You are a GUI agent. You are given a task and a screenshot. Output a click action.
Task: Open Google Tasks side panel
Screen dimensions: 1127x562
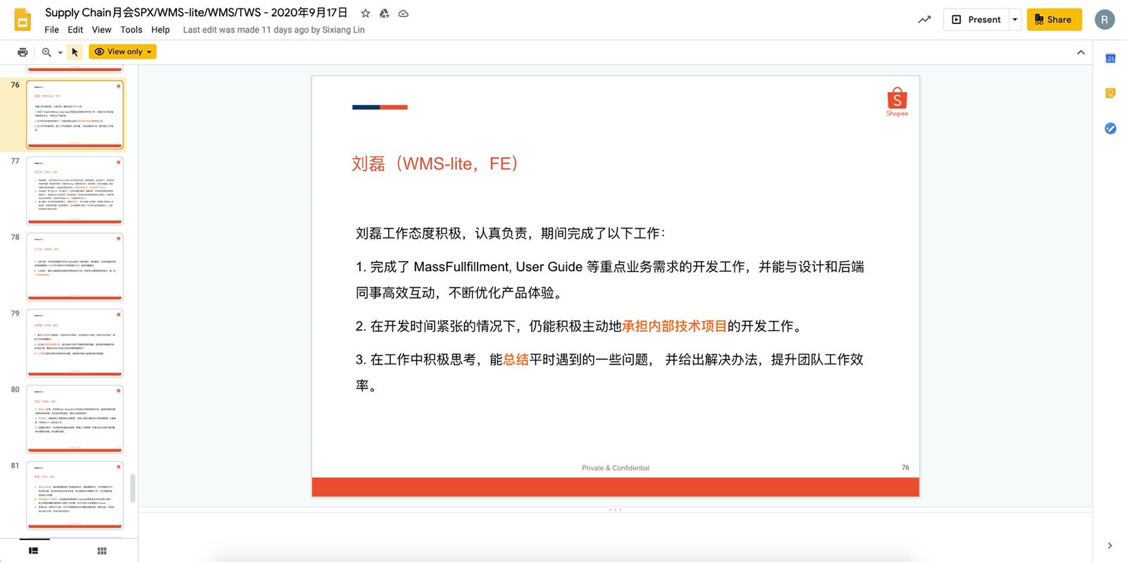point(1110,128)
